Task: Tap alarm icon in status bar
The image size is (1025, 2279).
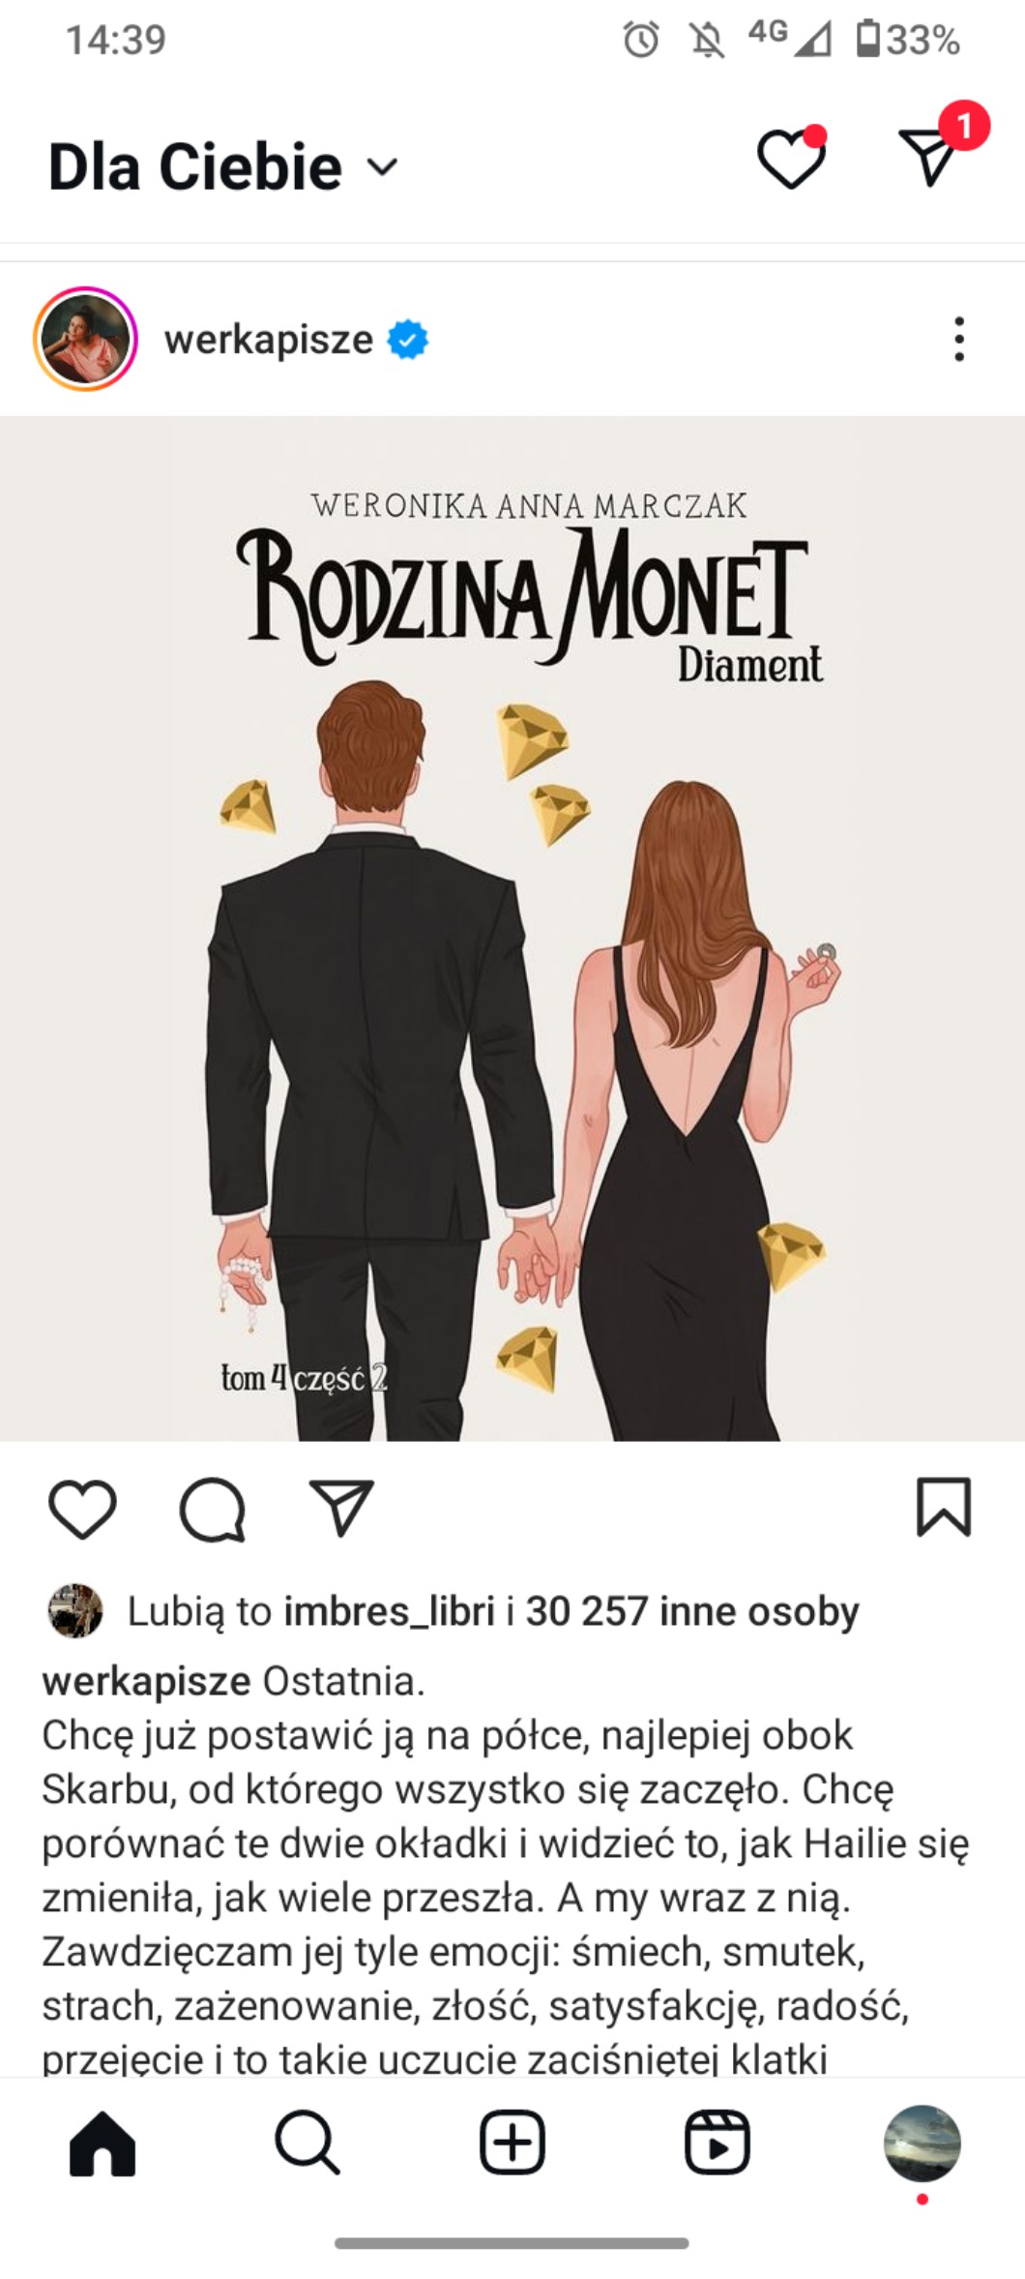Action: click(641, 40)
